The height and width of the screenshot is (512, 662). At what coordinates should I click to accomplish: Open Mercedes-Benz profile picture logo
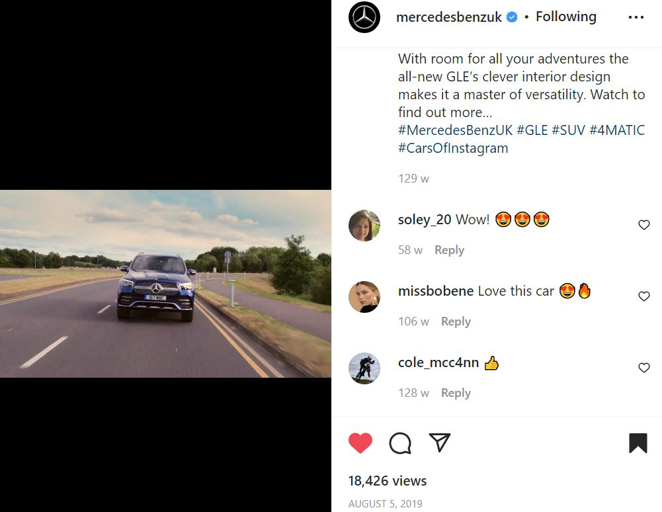pyautogui.click(x=364, y=18)
